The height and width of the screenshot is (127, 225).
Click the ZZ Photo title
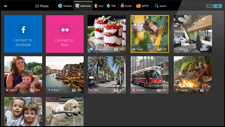click(42, 6)
